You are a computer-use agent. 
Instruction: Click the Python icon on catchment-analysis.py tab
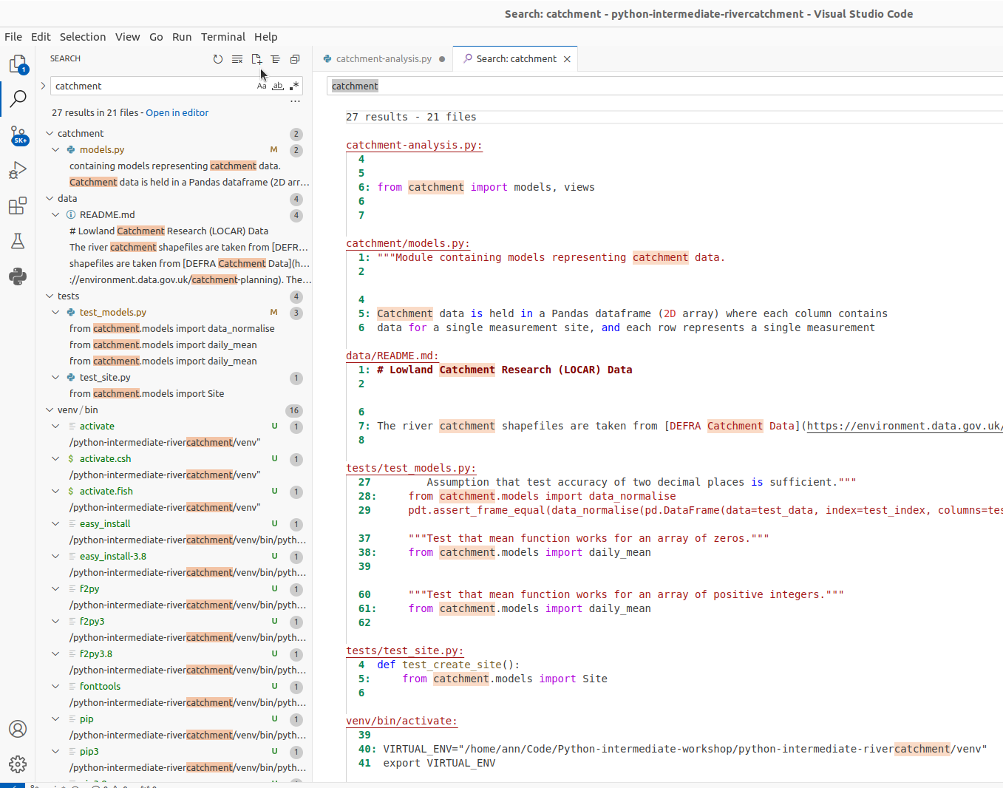coord(327,59)
